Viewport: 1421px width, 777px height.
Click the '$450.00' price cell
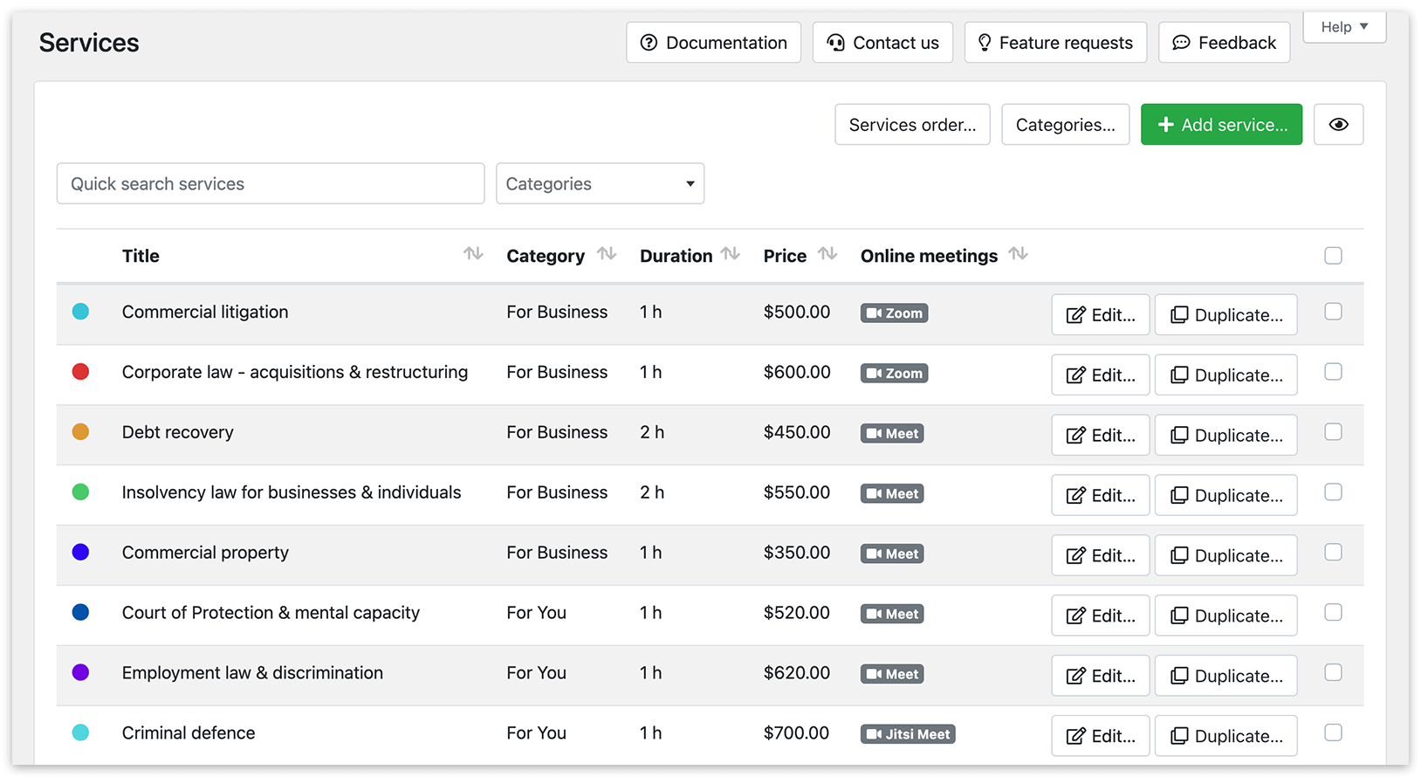(x=797, y=433)
